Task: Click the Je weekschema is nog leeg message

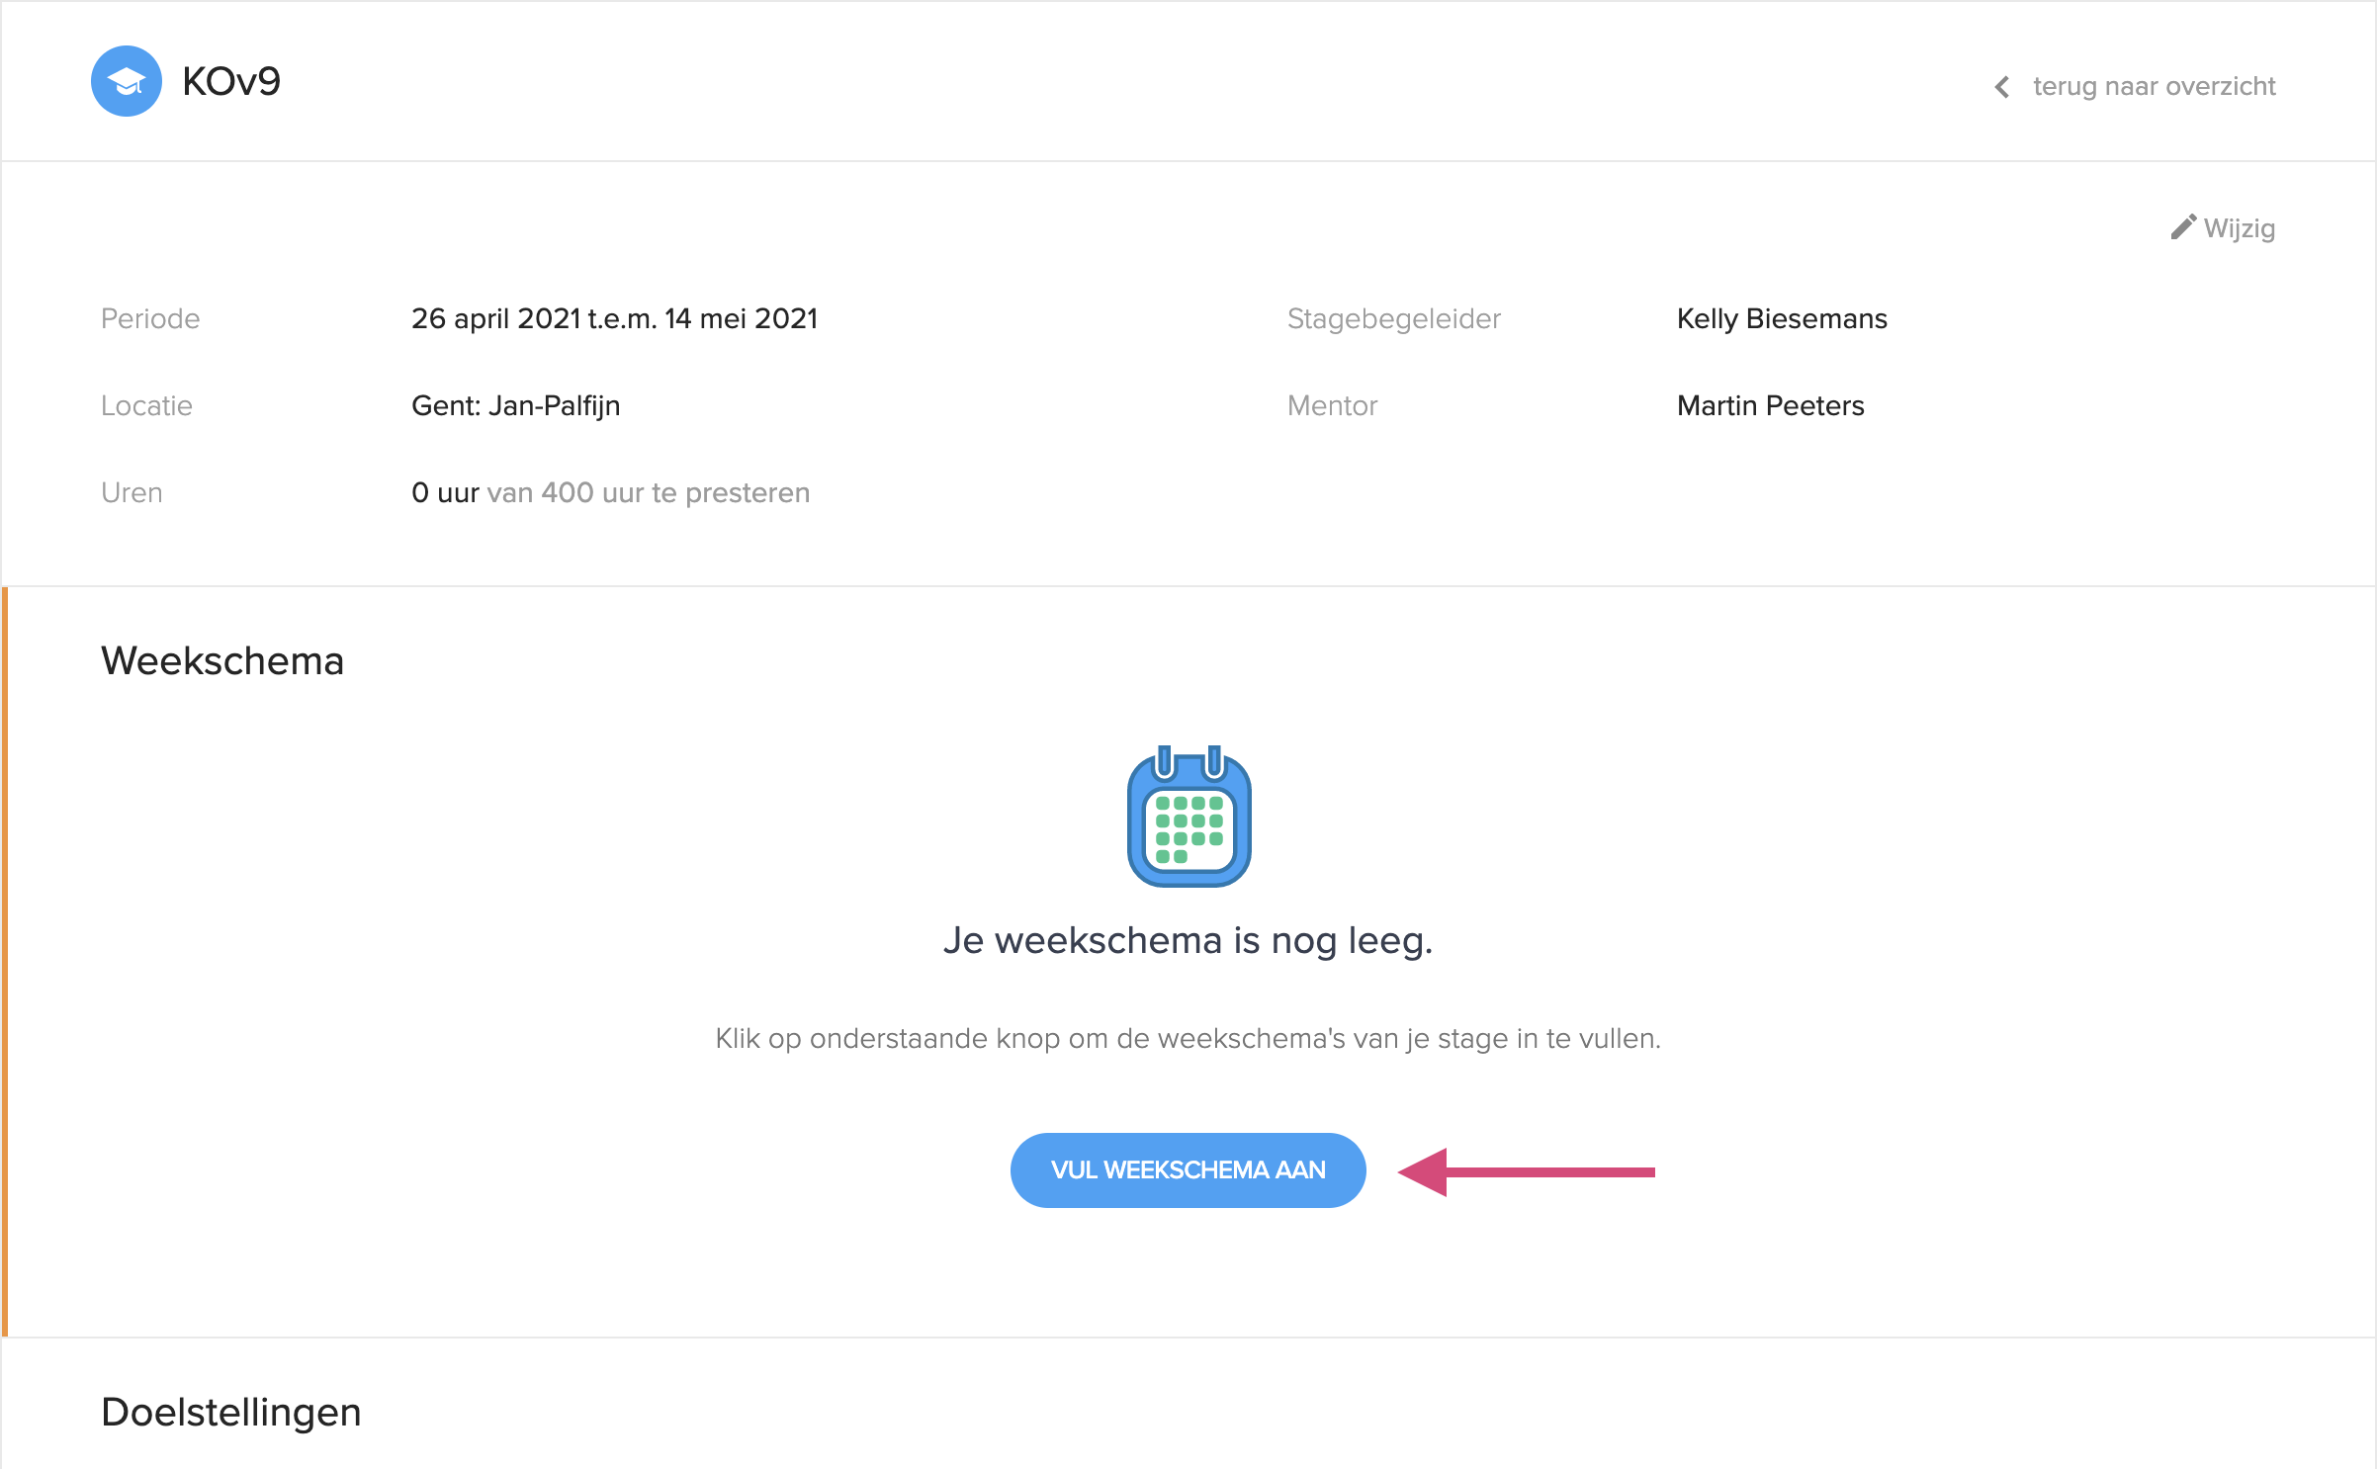Action: tap(1188, 940)
